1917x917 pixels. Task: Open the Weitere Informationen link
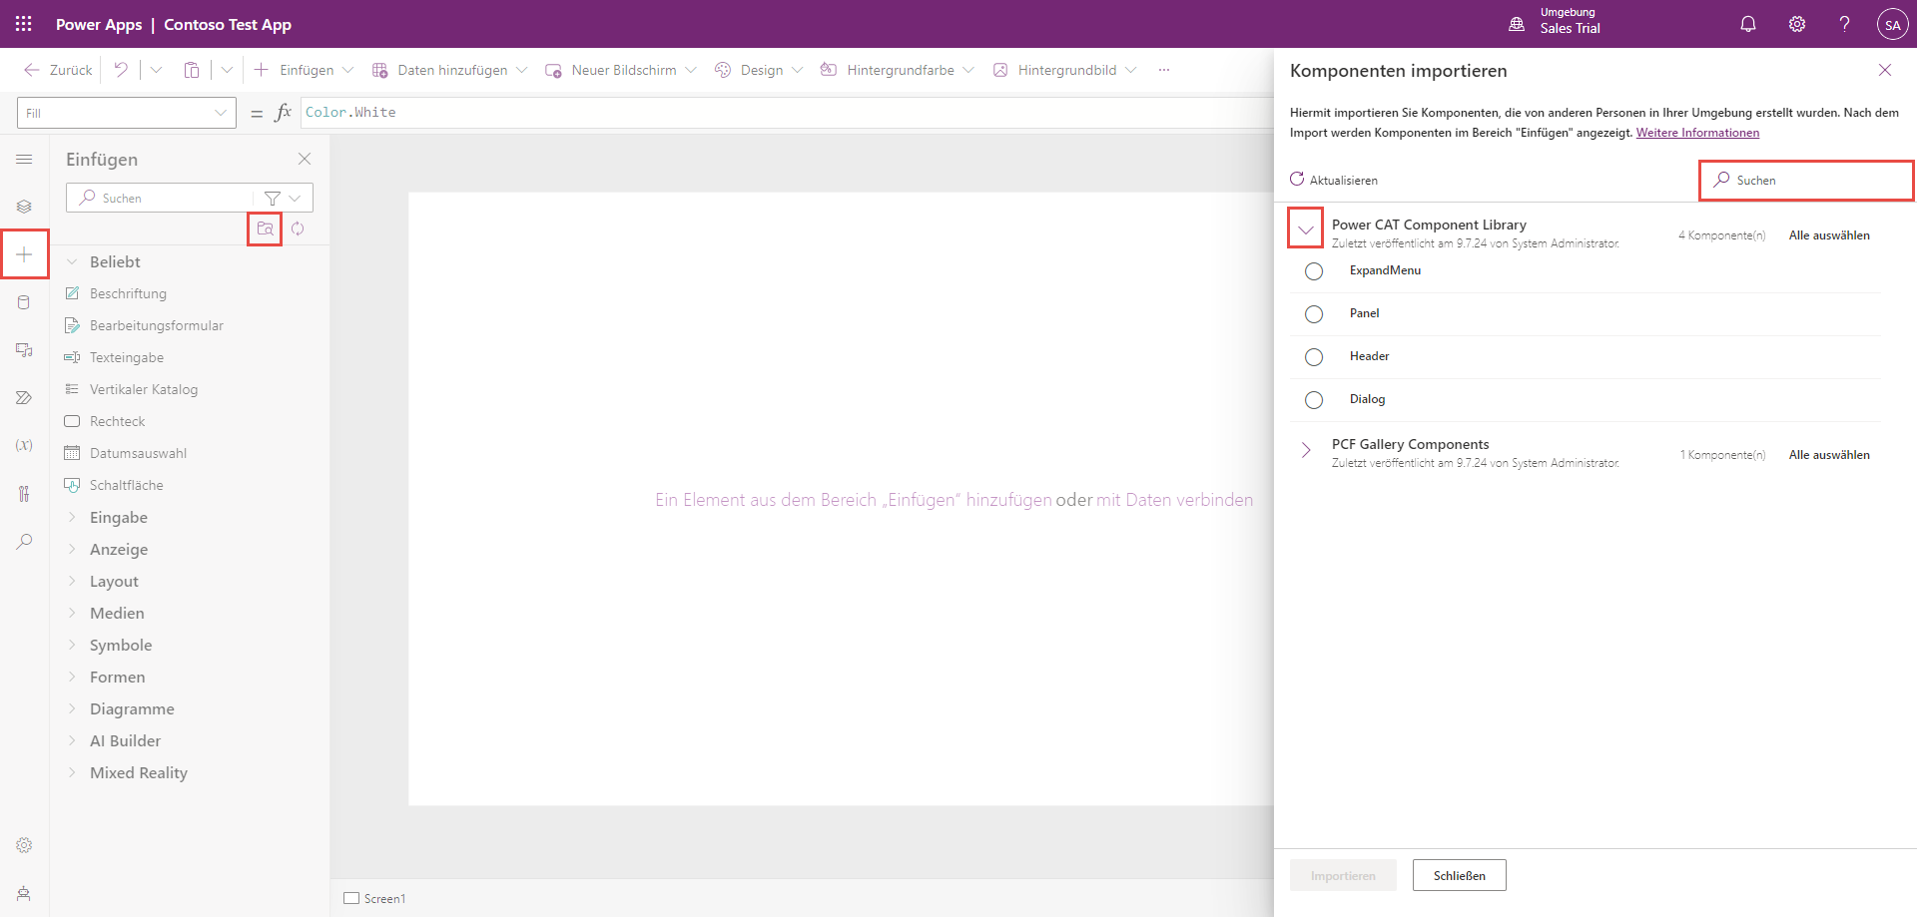click(1697, 133)
